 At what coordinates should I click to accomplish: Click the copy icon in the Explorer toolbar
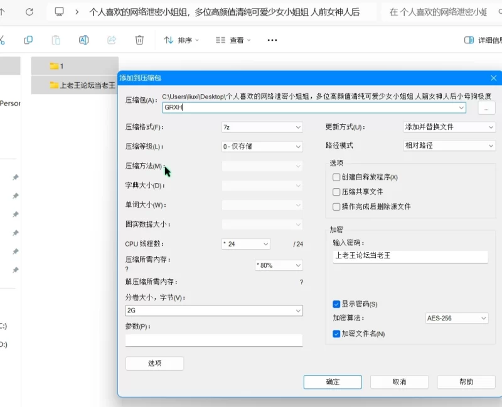pyautogui.click(x=28, y=40)
